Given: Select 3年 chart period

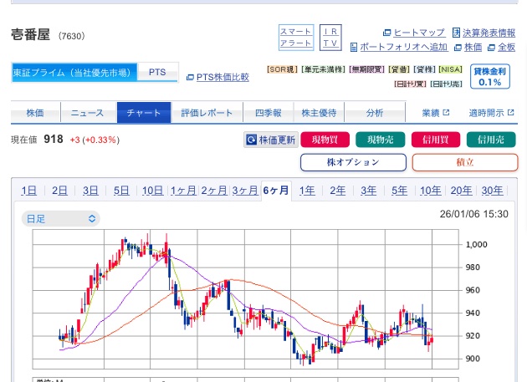Looking at the screenshot, I should coord(368,191).
